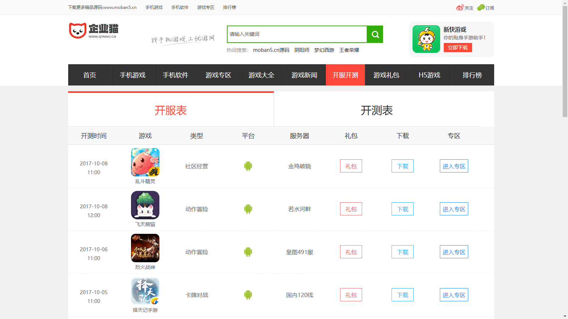Open 手机游戏 in the main navigation bar
The width and height of the screenshot is (568, 319).
[133, 75]
